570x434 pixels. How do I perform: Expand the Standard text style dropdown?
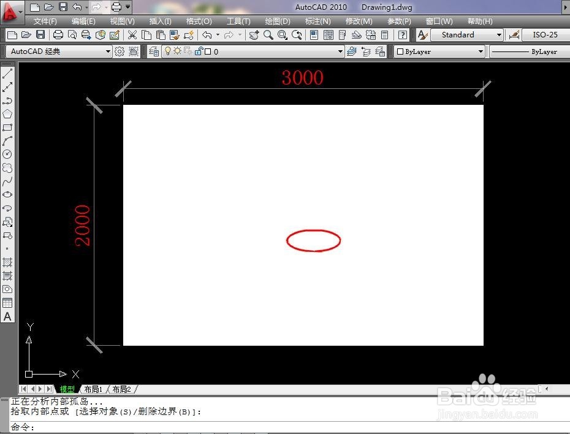pos(499,36)
